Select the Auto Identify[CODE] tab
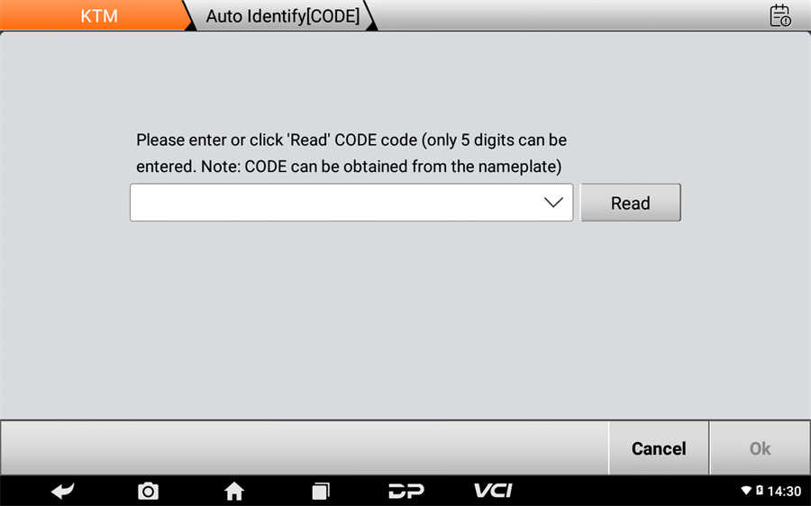Viewport: 811px width, 506px height. [282, 15]
